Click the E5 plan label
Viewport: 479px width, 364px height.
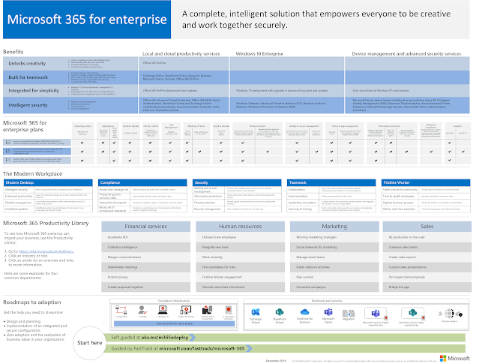pyautogui.click(x=8, y=151)
